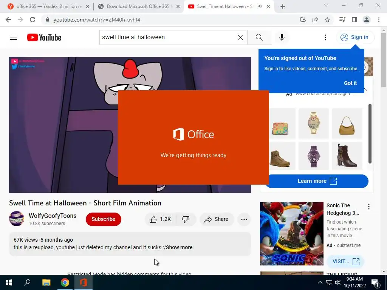
Task: Open the network icon in system tray
Action: (329, 282)
